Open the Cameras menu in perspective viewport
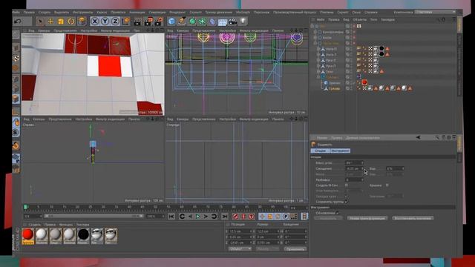 click(x=44, y=30)
